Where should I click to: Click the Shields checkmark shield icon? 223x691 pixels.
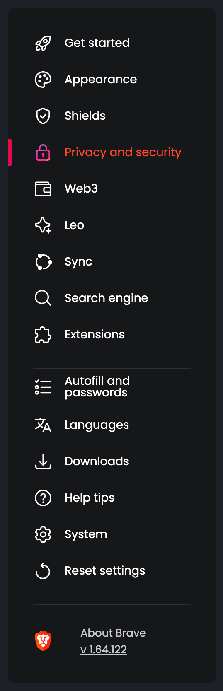pyautogui.click(x=43, y=116)
